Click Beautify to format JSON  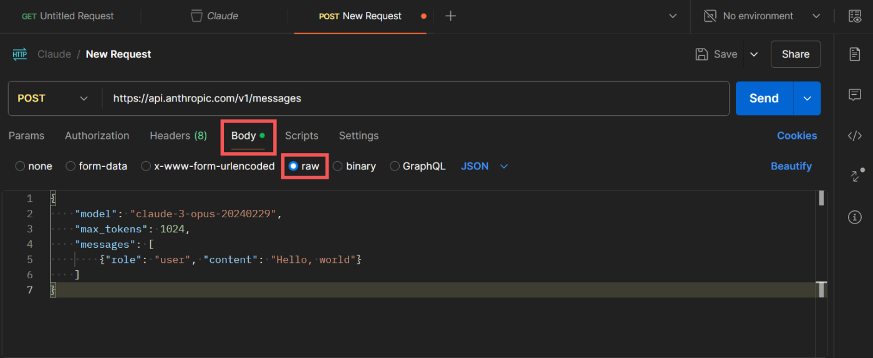pyautogui.click(x=791, y=166)
